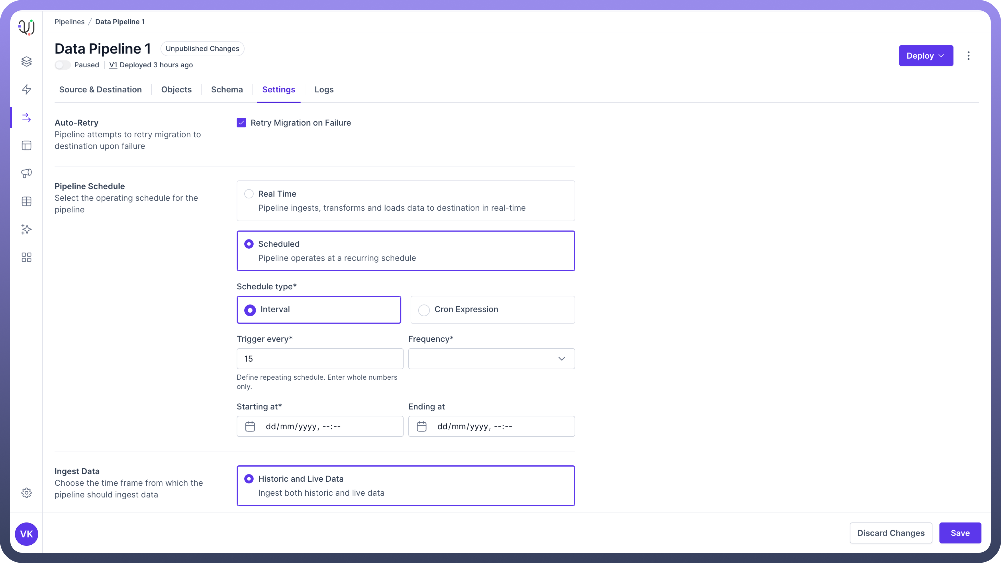Click the layers stack icon in sidebar
Image resolution: width=1001 pixels, height=563 pixels.
tap(26, 61)
